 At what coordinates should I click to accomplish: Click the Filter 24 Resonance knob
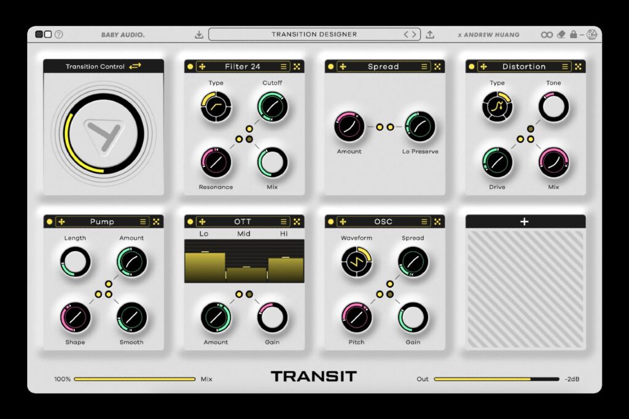216,162
